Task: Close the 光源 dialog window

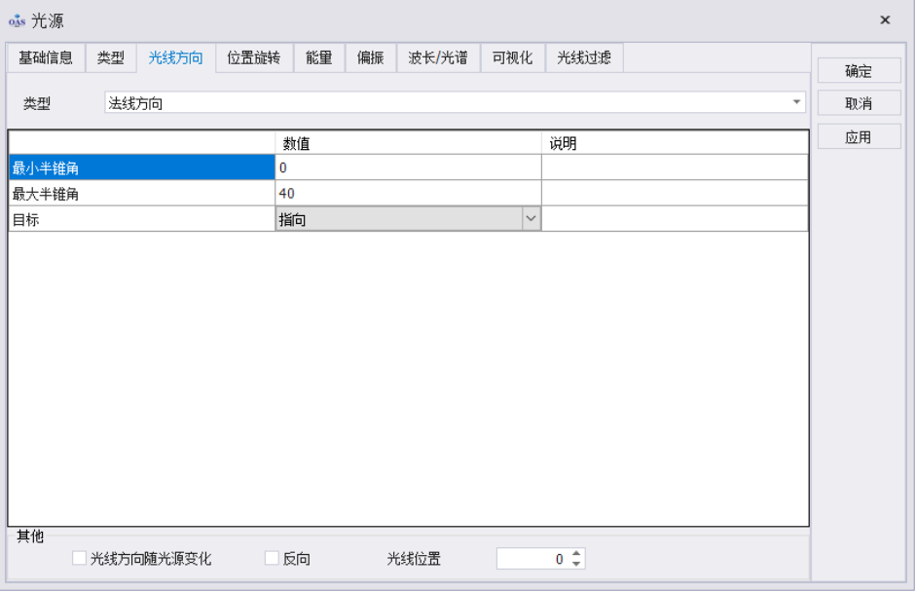Action: 885,20
